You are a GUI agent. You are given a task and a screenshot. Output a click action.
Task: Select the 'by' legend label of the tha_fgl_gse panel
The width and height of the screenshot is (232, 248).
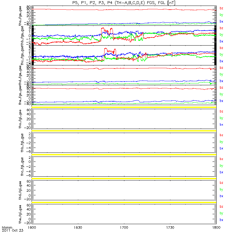[x=221, y=118]
